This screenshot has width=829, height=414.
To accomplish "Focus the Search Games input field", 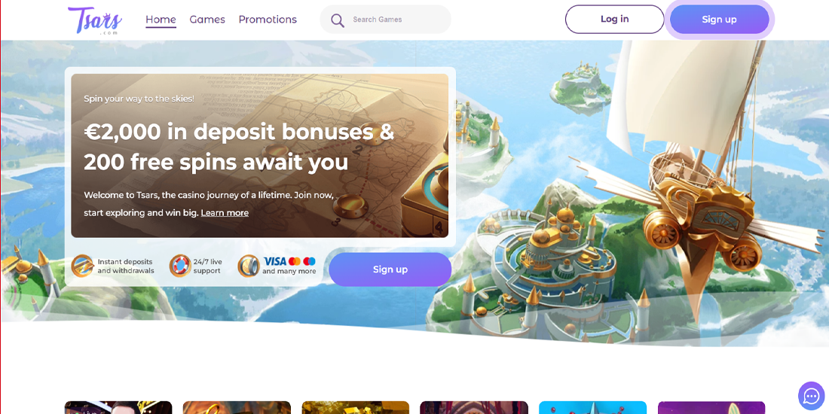I will [x=385, y=20].
